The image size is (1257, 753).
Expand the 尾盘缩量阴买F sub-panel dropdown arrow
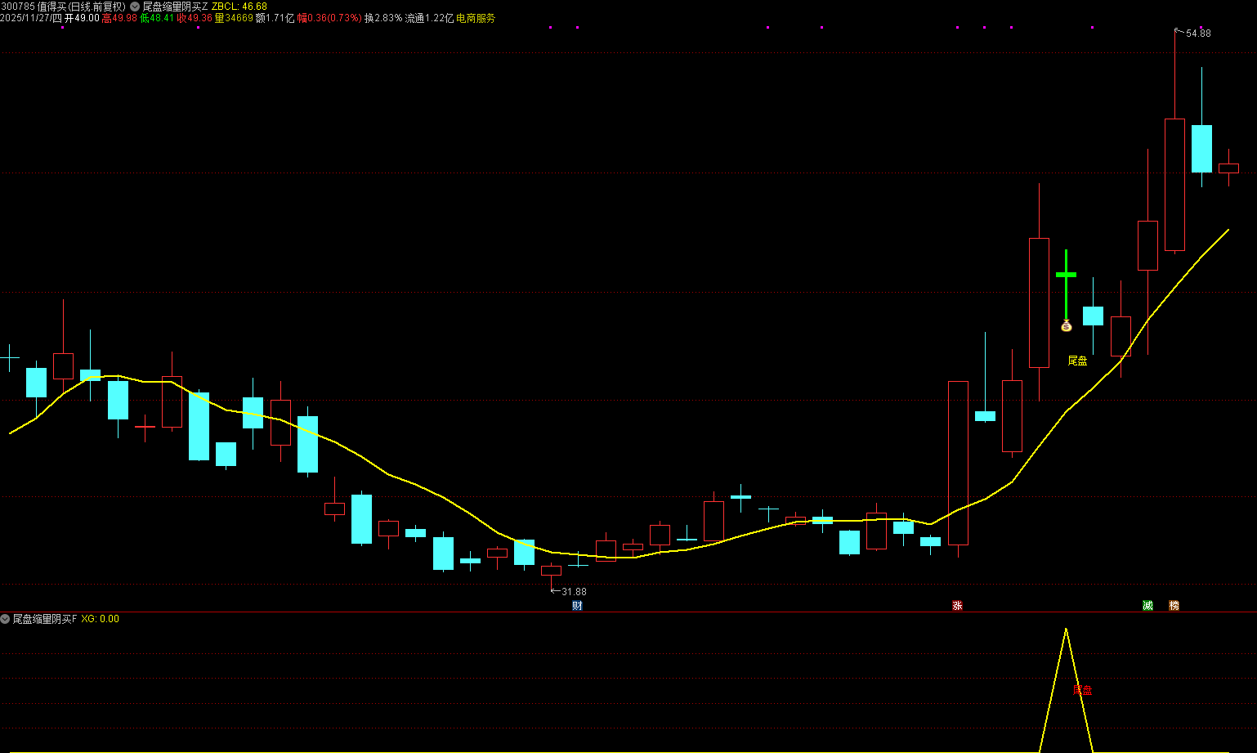click(5, 619)
